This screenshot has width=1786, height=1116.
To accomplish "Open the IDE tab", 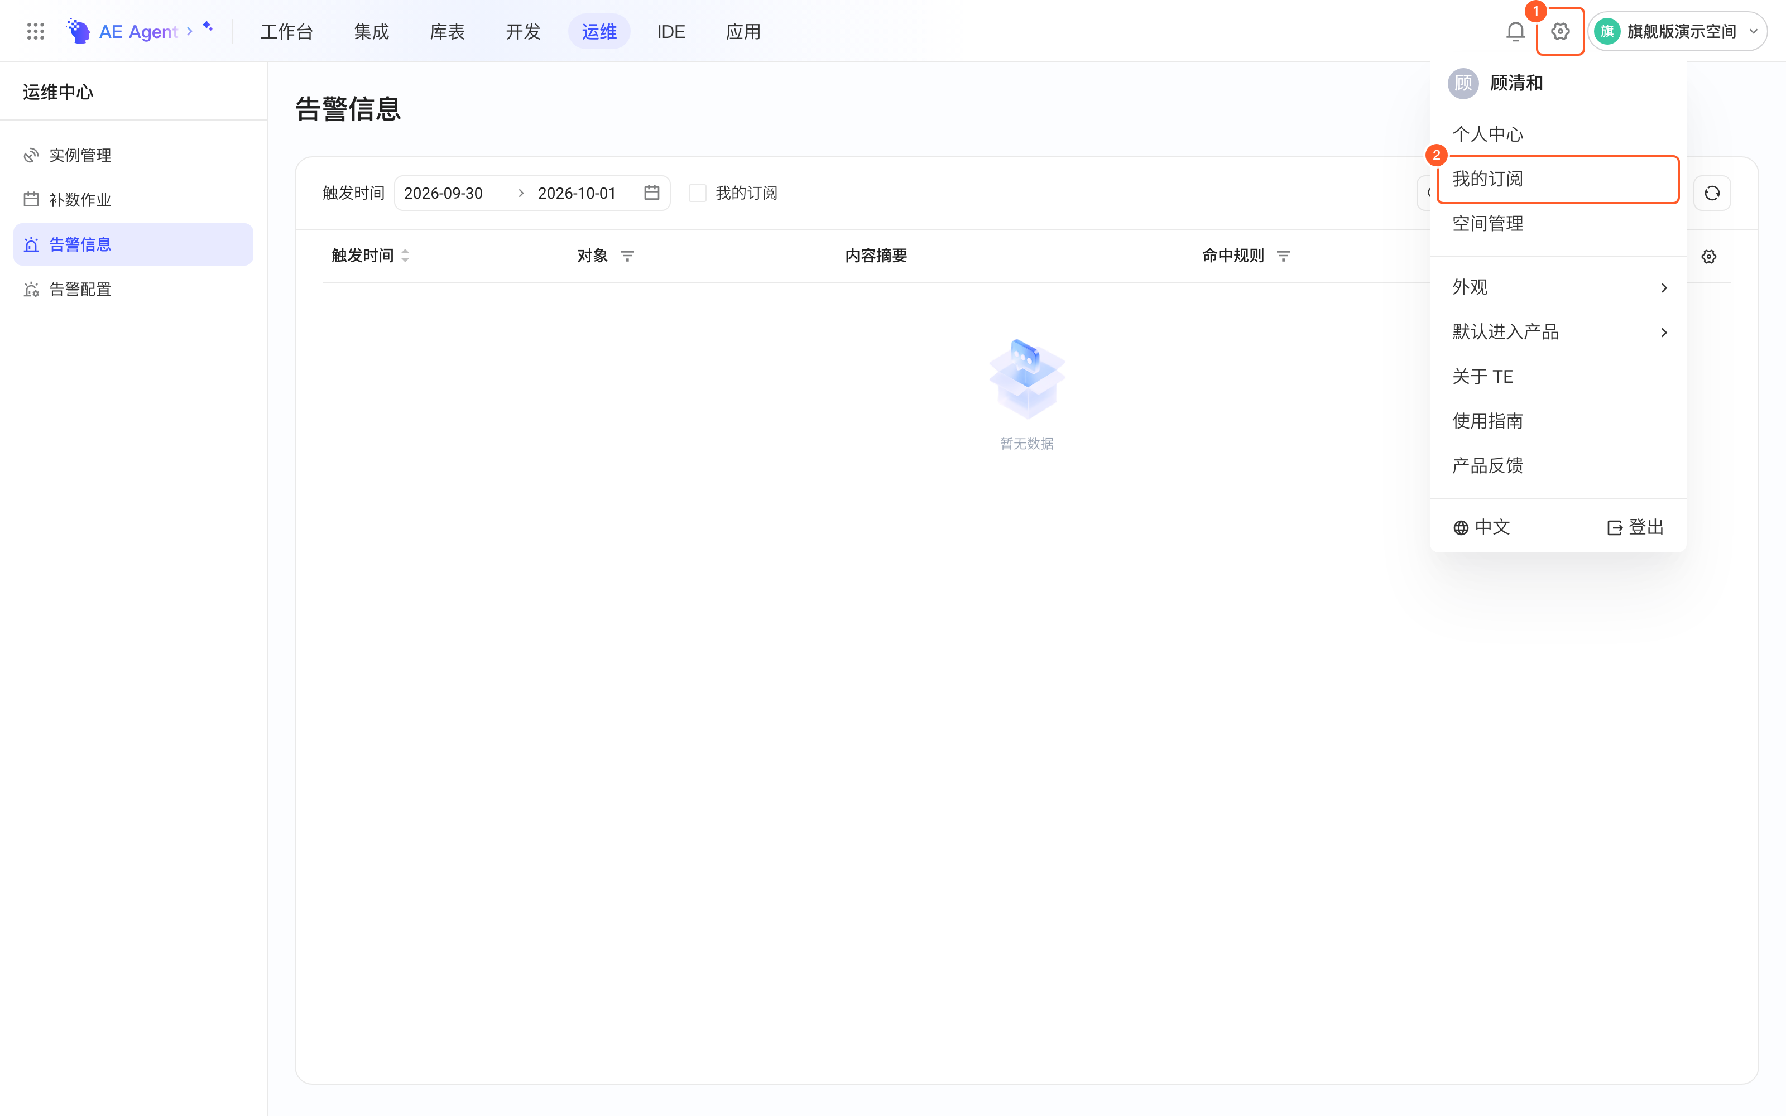I will (x=671, y=32).
